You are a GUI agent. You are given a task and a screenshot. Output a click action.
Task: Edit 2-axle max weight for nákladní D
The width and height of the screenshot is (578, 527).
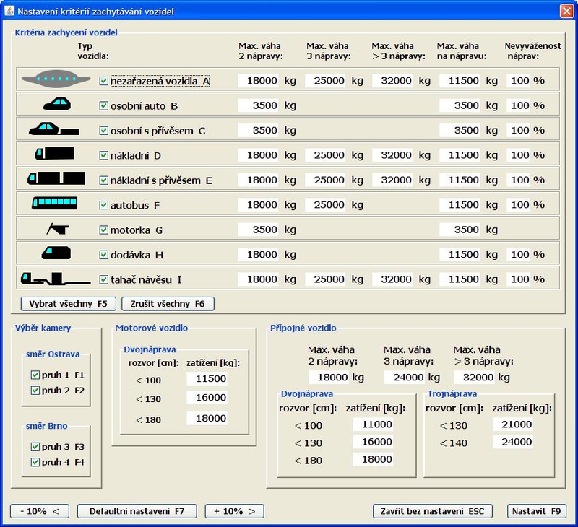[x=259, y=155]
